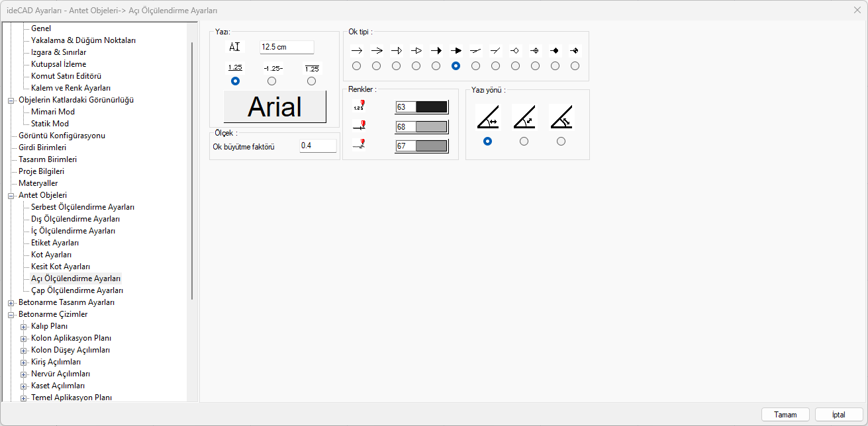This screenshot has width=868, height=426.
Task: Expand Betonarme Tasarım Ayarları node
Action: pos(11,302)
